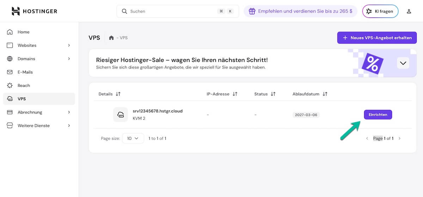The image size is (423, 197).
Task: Click the Websites sidebar icon
Action: click(x=10, y=45)
